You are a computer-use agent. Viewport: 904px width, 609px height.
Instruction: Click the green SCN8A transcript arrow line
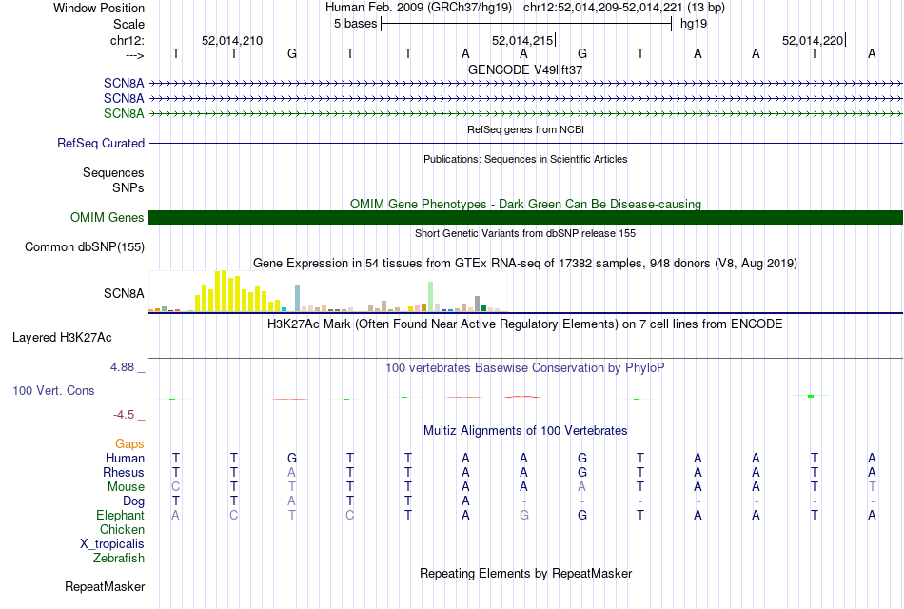(x=525, y=113)
